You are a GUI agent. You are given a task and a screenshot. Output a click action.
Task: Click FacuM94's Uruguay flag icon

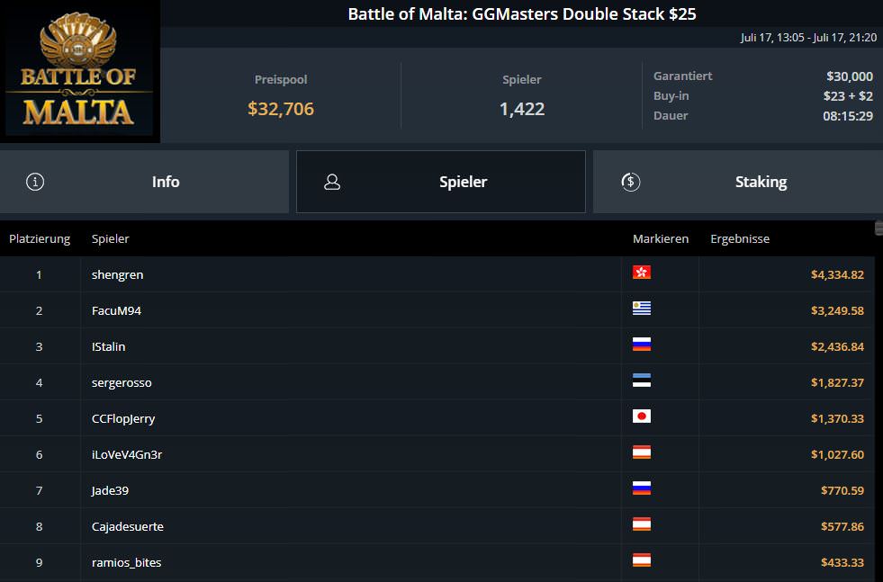click(x=642, y=309)
